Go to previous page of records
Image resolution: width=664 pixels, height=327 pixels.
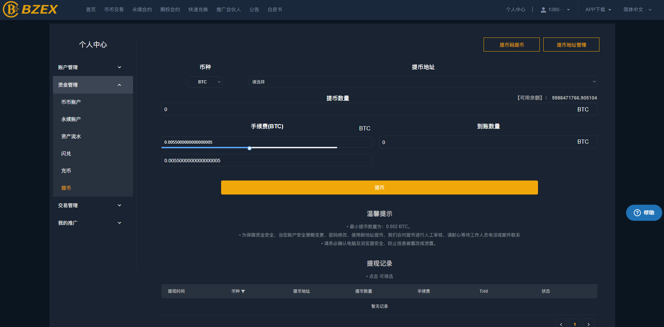561,324
